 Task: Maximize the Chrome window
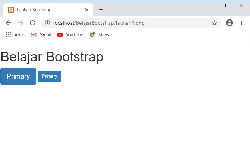(224, 6)
